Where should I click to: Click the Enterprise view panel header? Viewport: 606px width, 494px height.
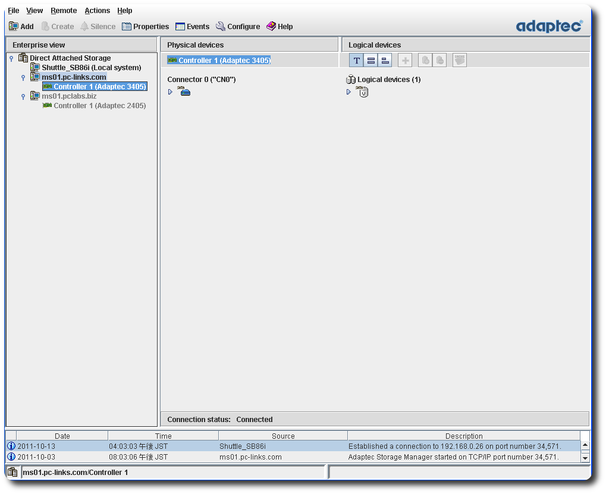81,45
